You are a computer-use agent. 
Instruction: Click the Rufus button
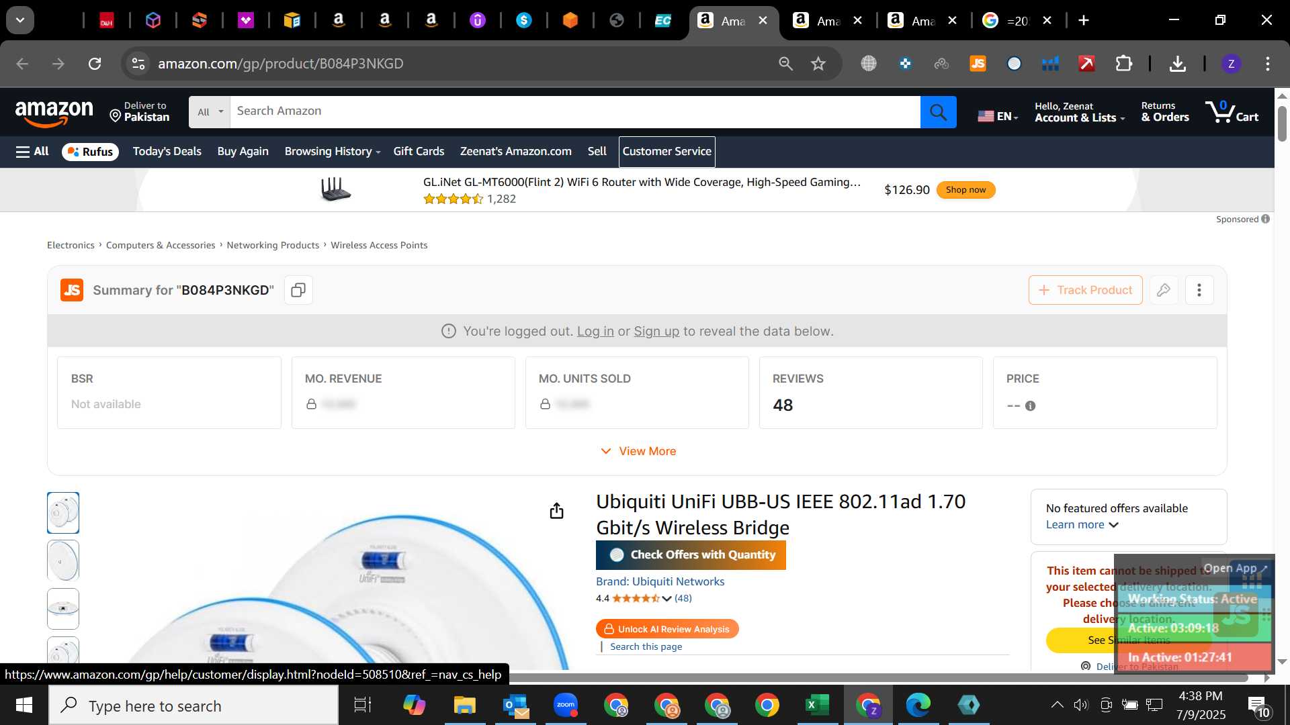coord(90,152)
